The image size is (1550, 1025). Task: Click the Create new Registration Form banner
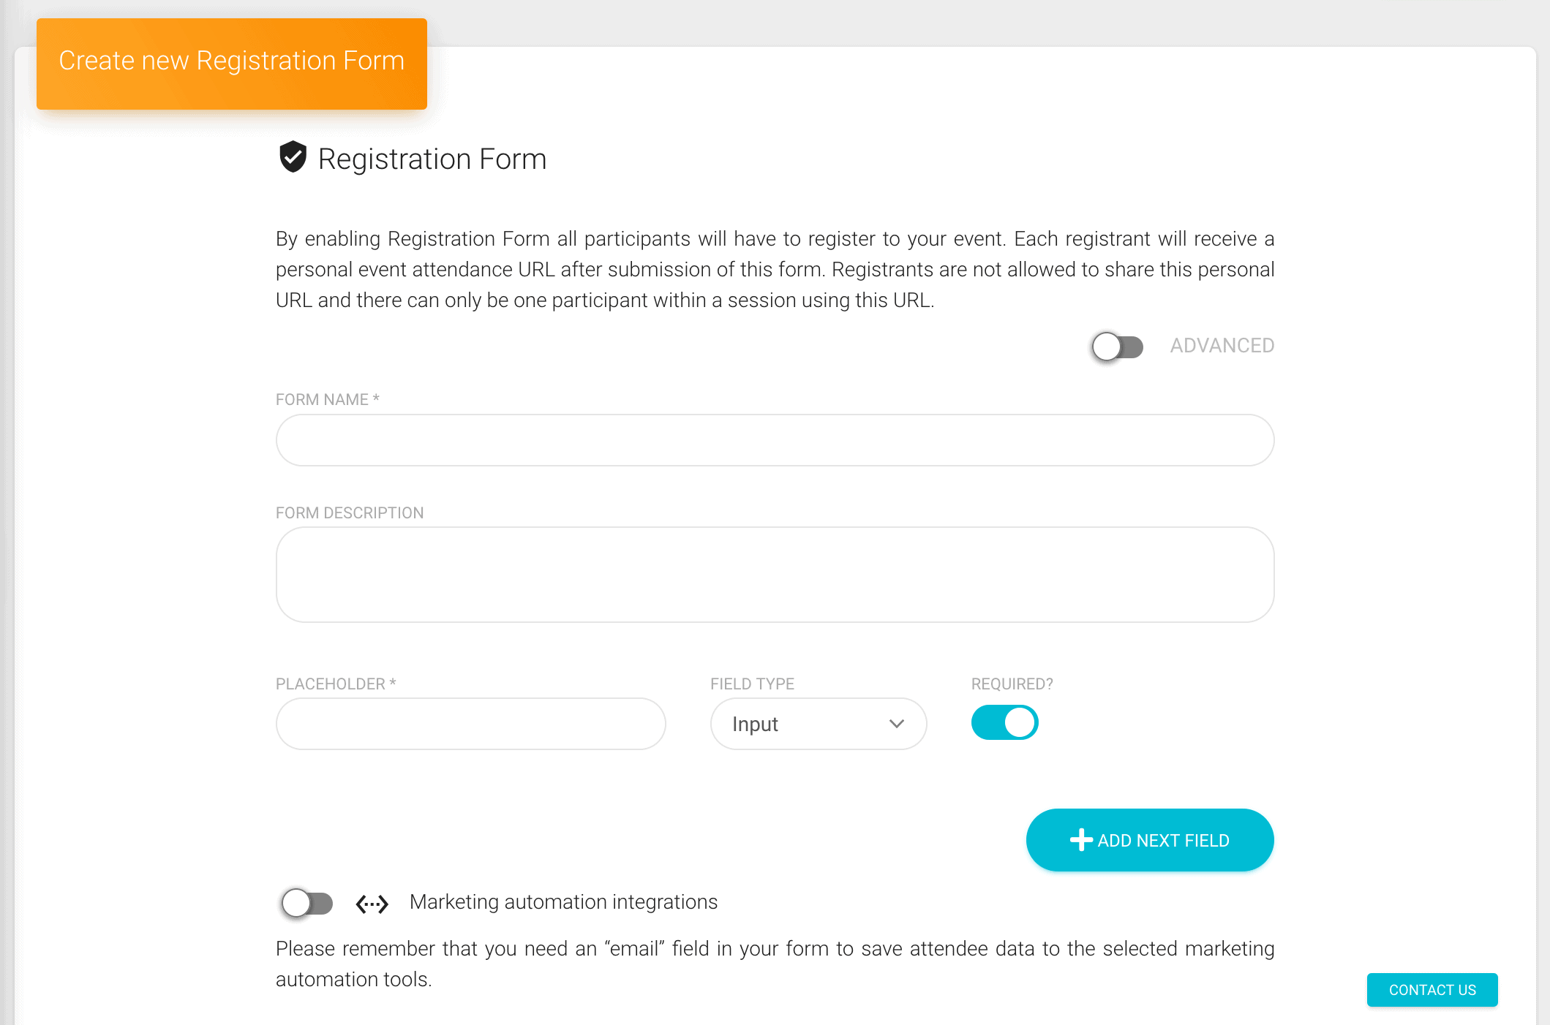(231, 62)
